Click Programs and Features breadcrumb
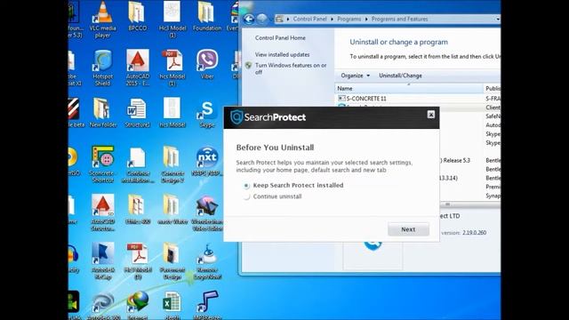Screen dimensions: 569x320 coord(399,19)
